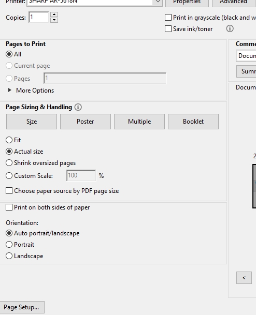Switch to Multiple pages per sheet
The image size is (256, 315).
(x=139, y=122)
